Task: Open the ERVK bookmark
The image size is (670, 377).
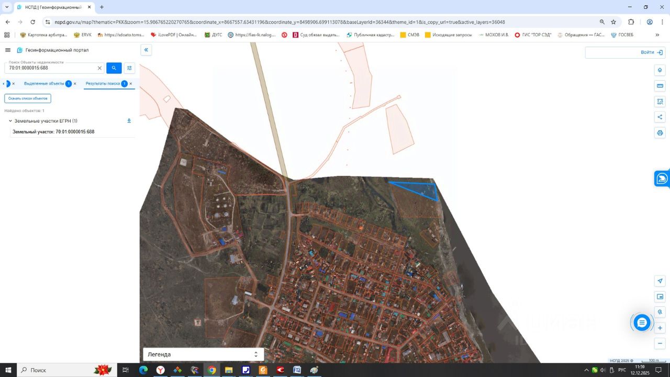Action: coord(83,35)
